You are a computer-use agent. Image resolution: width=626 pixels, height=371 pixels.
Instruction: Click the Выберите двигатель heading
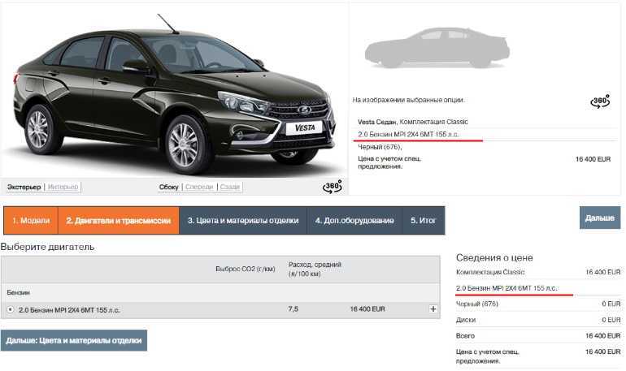pos(47,247)
